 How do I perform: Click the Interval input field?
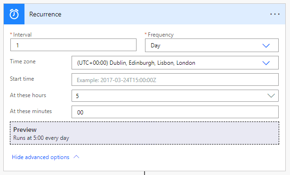pos(73,45)
